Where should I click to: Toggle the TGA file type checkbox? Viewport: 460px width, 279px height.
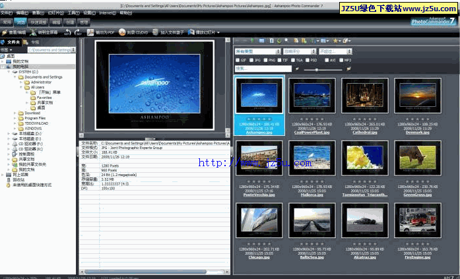pos(293,60)
